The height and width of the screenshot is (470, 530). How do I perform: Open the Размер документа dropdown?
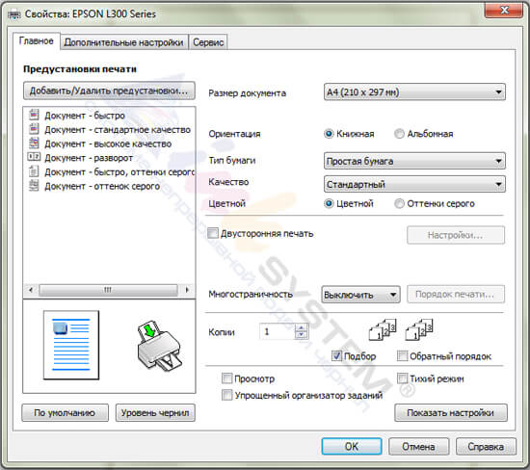pos(414,91)
